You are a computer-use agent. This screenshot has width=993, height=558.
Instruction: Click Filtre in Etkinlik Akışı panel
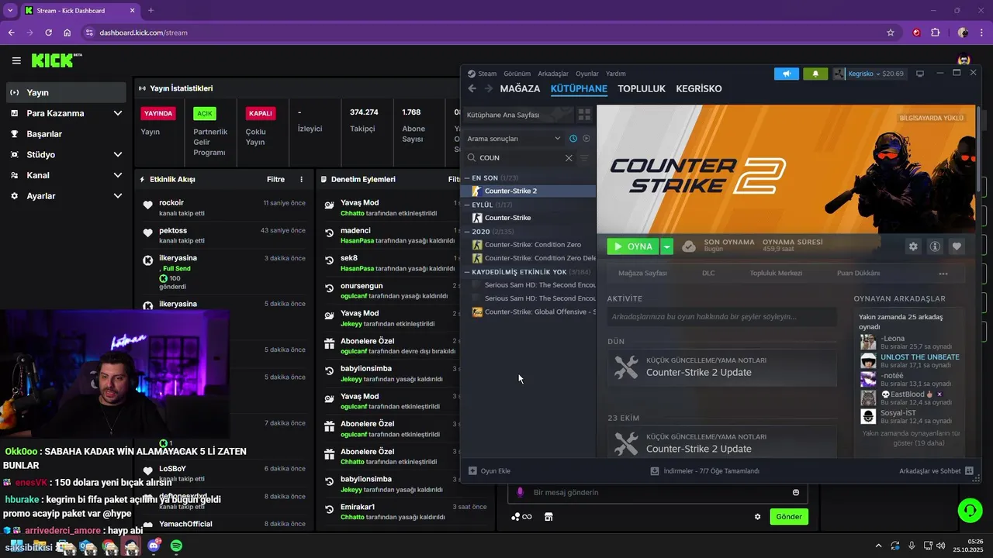click(x=275, y=179)
